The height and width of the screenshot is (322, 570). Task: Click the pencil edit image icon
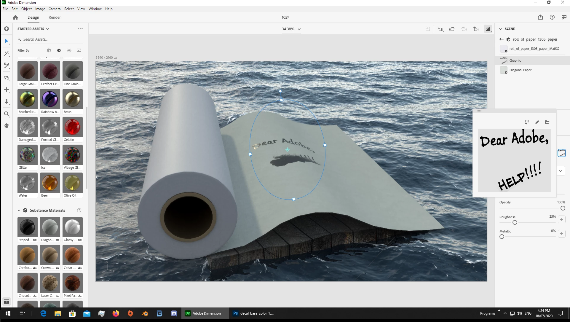[x=537, y=122]
